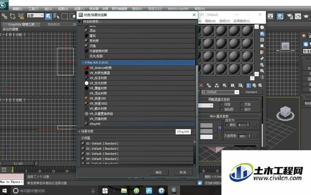
Task: Click the Material/Map Navigator icon
Action: (x=262, y=77)
